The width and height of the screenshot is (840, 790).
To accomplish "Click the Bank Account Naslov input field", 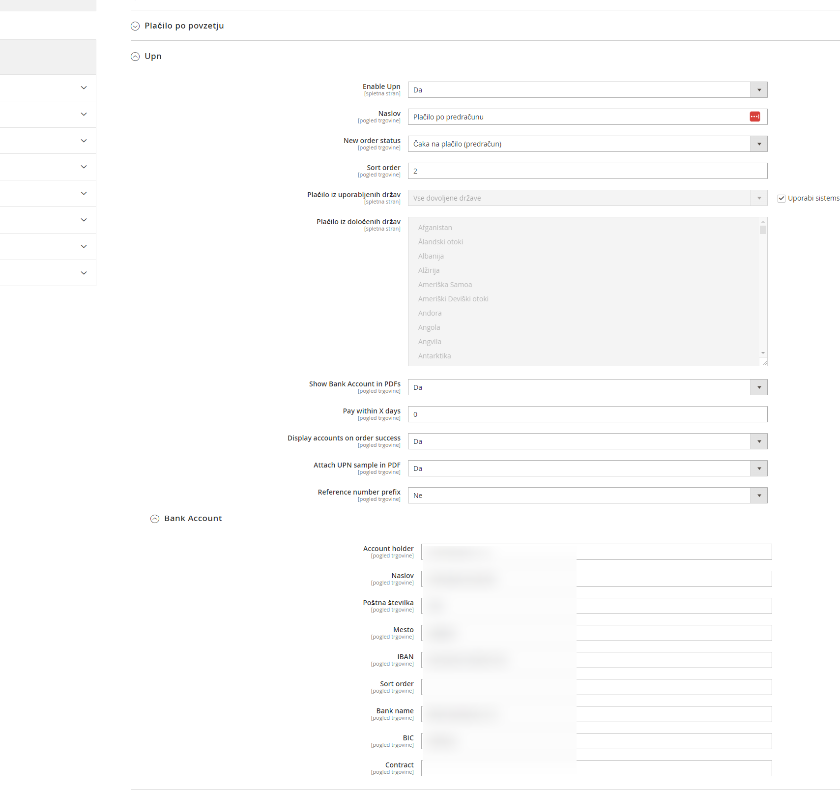I will tap(597, 579).
